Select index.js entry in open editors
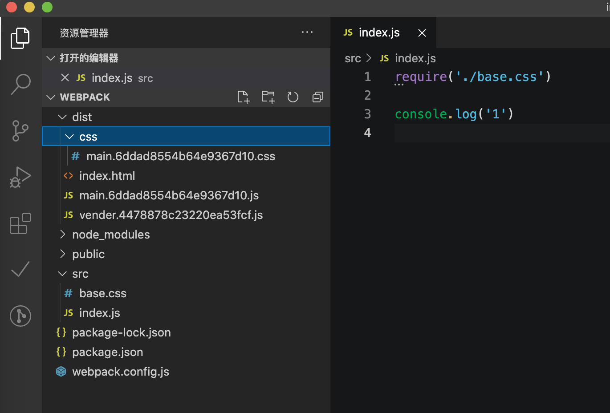 (186, 78)
